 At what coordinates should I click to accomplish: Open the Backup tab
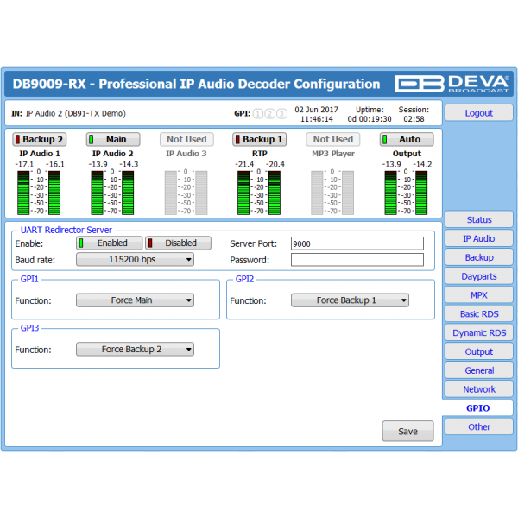(x=479, y=257)
